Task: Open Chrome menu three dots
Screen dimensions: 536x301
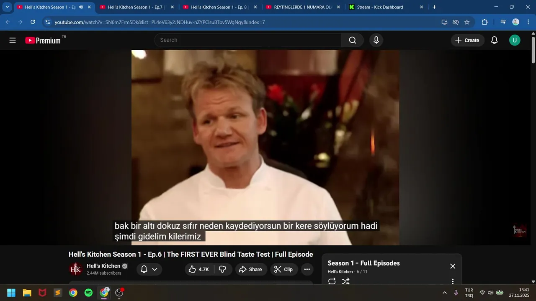Action: [x=528, y=22]
